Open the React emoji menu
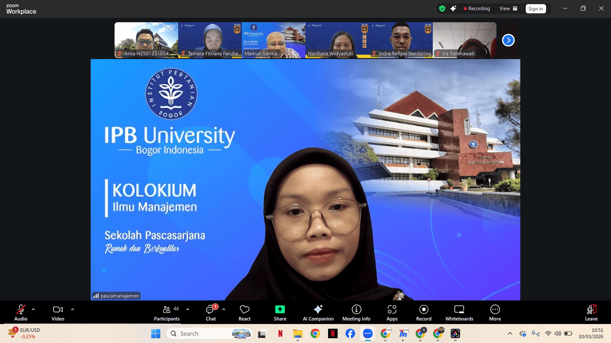This screenshot has height=343, width=611. pos(244,313)
